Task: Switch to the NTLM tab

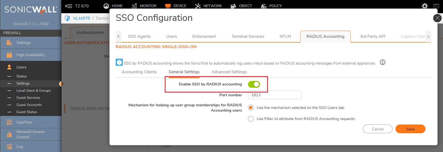Action: 285,36
